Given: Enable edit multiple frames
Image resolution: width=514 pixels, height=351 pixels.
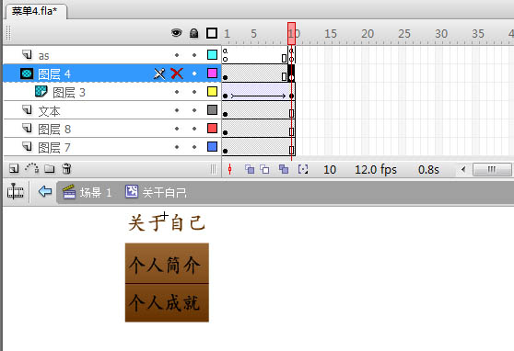Looking at the screenshot, I should (284, 169).
